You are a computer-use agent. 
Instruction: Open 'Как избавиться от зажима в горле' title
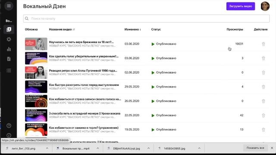click(x=84, y=128)
